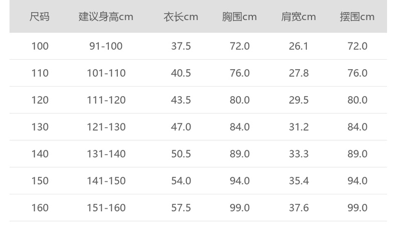Select the 131-140 height range cell
This screenshot has width=396, height=243.
coord(106,154)
